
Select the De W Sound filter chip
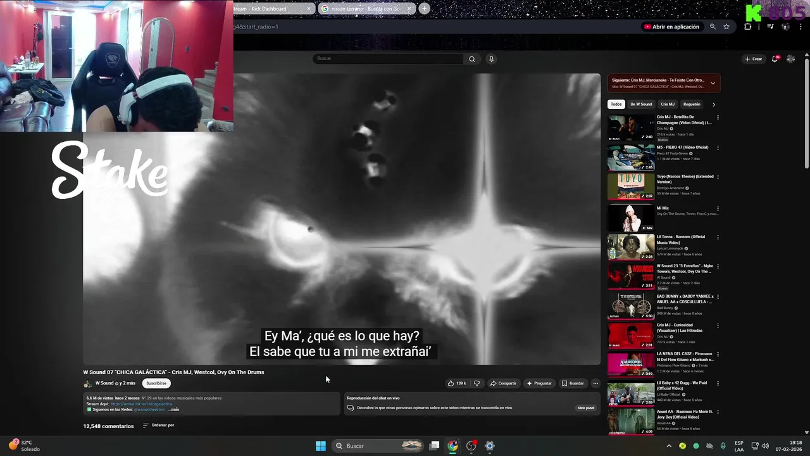tap(641, 104)
